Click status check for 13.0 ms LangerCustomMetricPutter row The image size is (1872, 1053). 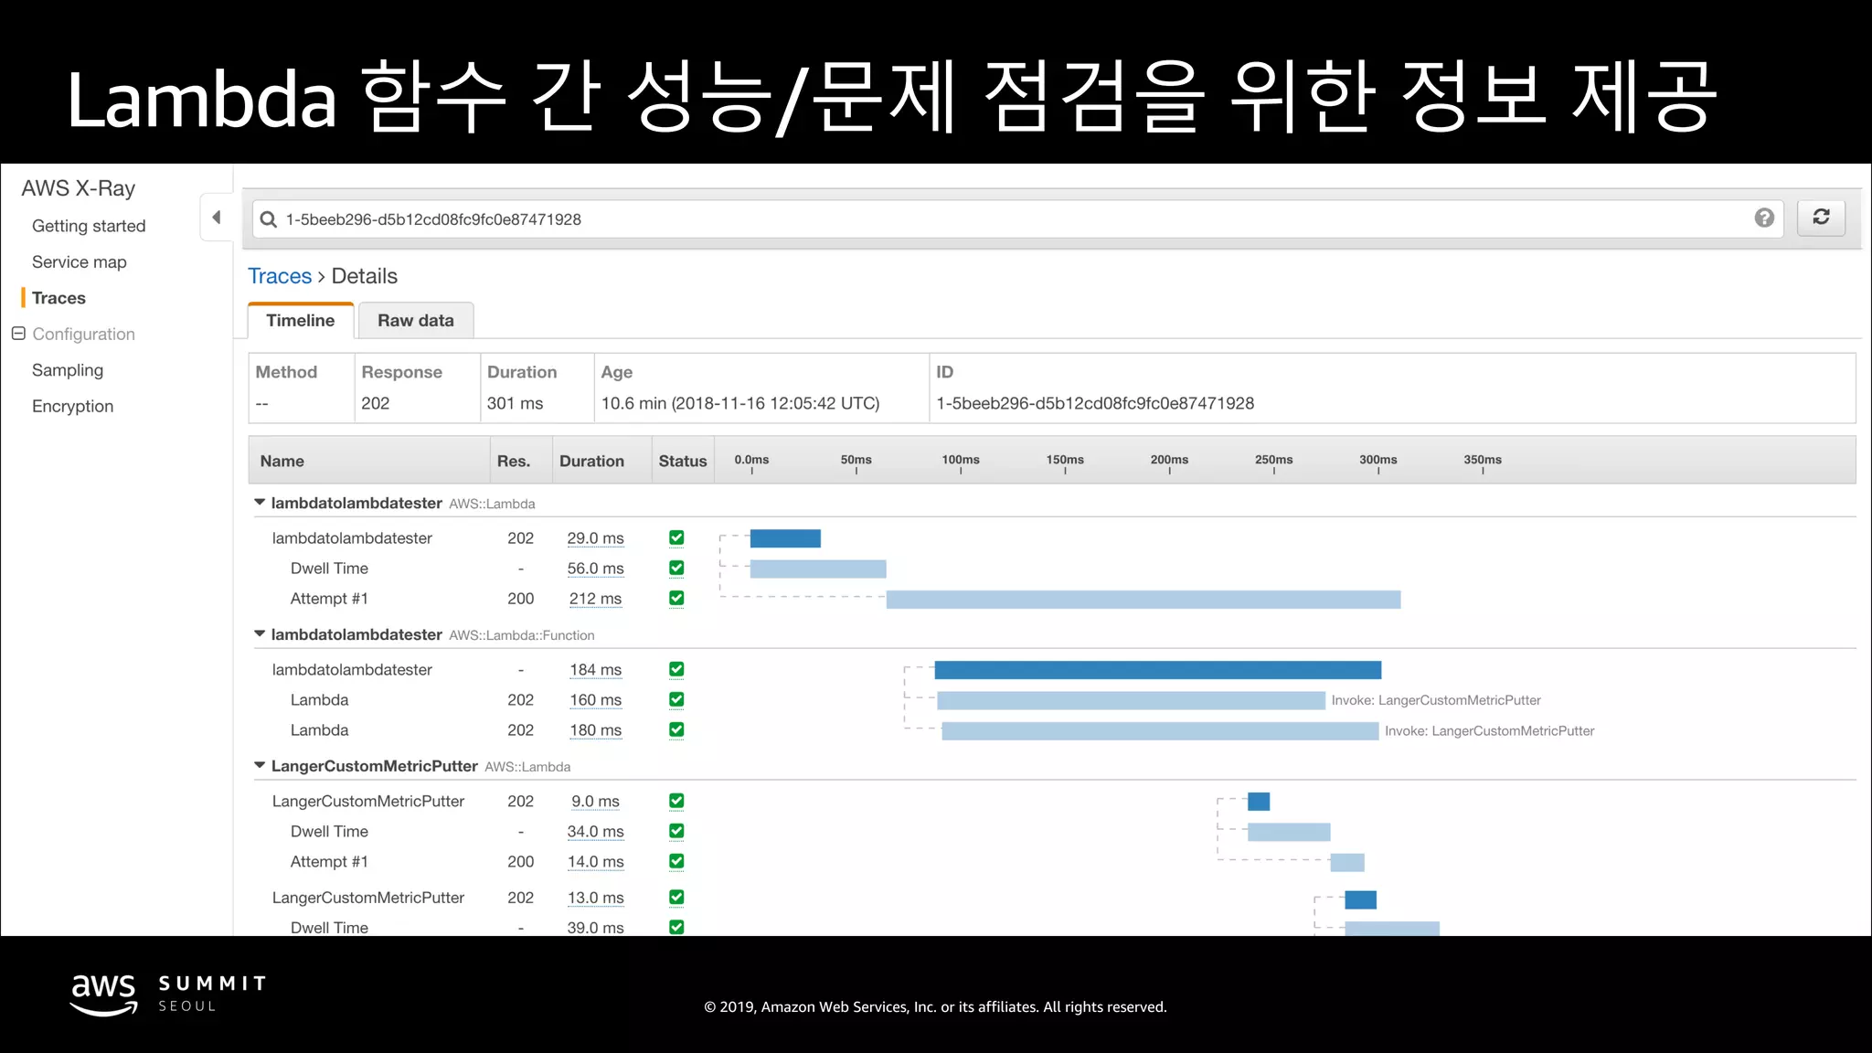point(676,898)
